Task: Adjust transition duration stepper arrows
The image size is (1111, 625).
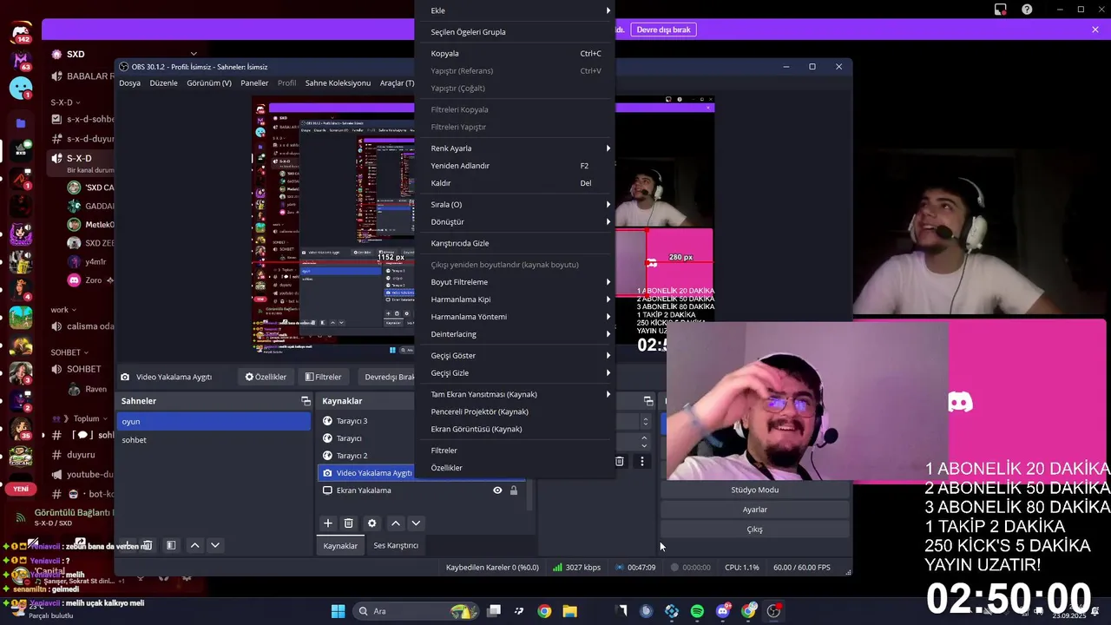Action: (645, 441)
